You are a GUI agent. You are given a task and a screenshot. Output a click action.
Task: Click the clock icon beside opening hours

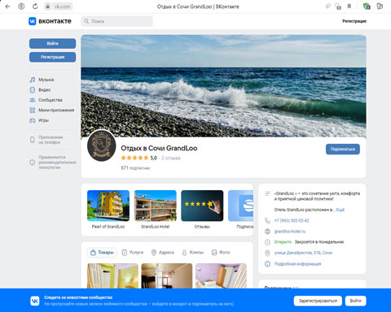point(267,242)
